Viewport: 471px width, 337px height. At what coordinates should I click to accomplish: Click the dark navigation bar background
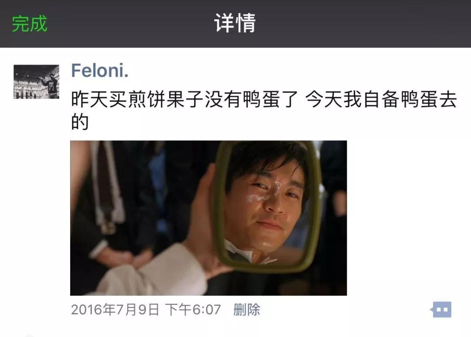[361, 24]
